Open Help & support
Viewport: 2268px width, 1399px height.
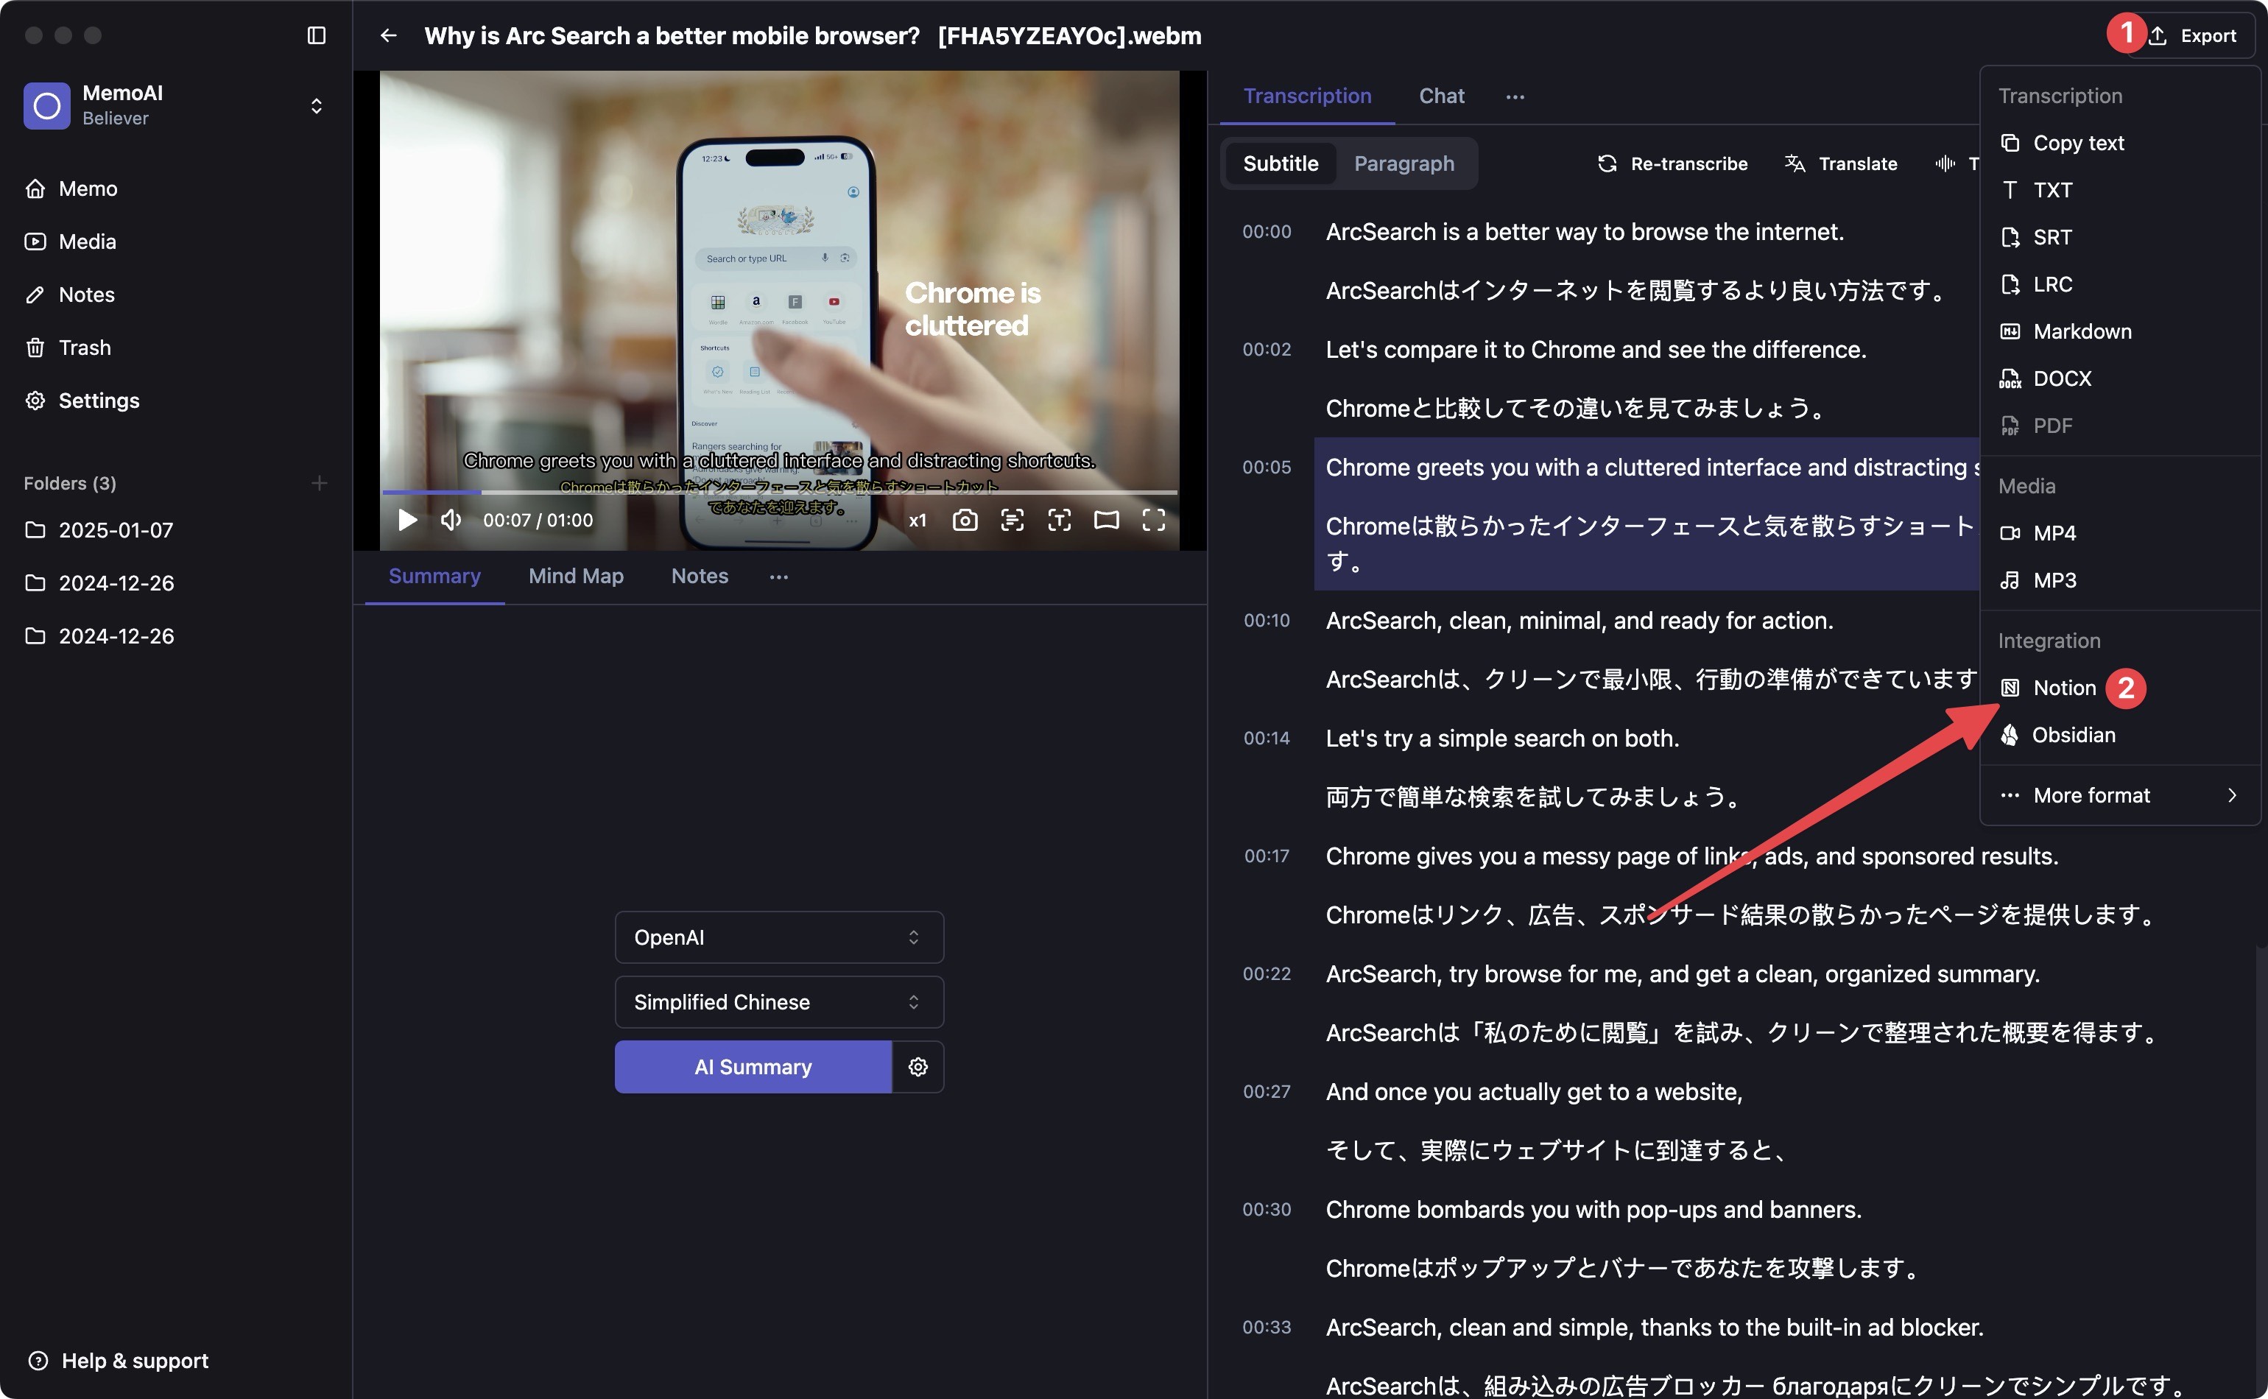(119, 1360)
